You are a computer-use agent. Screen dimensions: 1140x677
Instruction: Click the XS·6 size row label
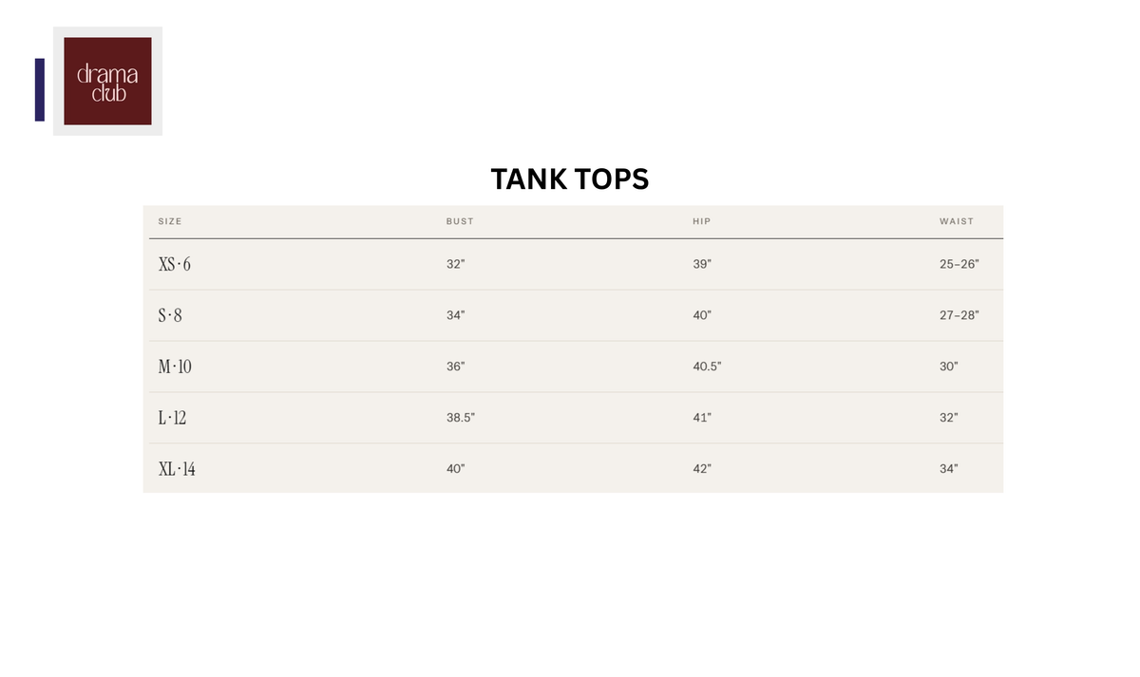(x=175, y=264)
